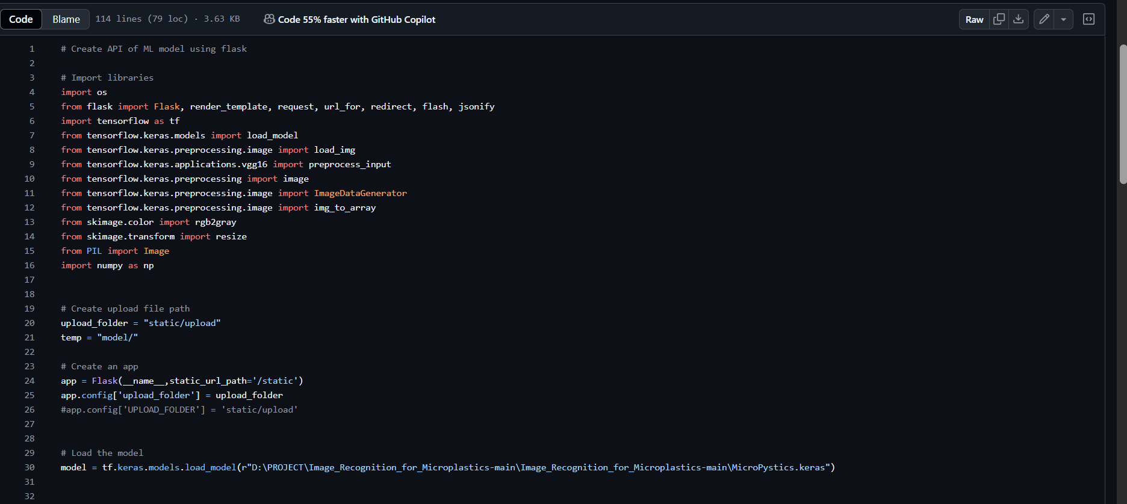Click 'MicroPystics.keras' in the model path

tap(778, 467)
